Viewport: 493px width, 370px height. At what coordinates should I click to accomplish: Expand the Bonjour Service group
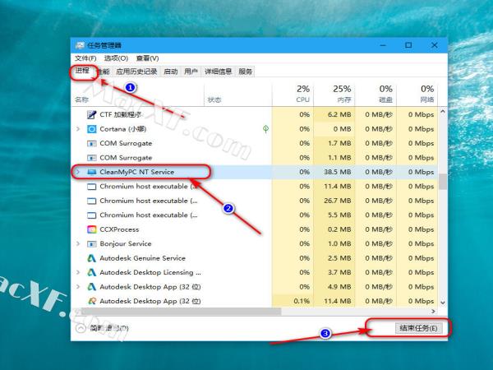(x=78, y=244)
